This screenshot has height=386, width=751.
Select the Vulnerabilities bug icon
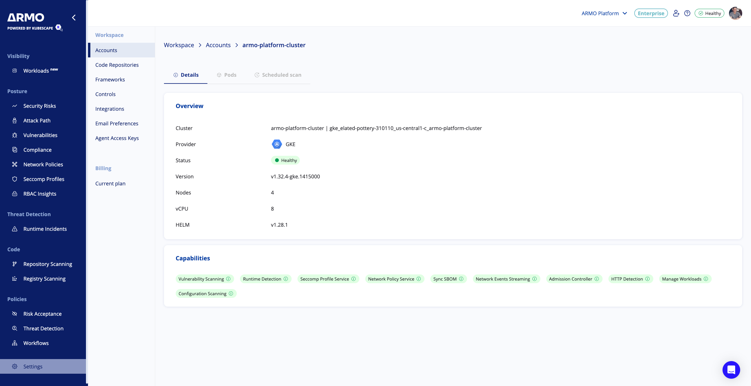point(15,135)
